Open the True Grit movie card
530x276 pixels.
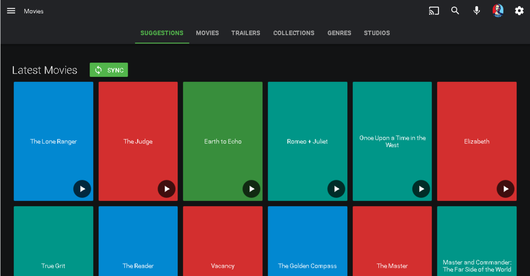coord(53,243)
